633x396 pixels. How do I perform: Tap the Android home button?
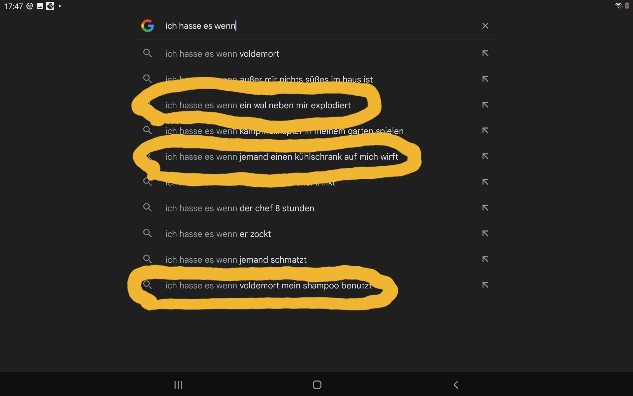point(317,384)
